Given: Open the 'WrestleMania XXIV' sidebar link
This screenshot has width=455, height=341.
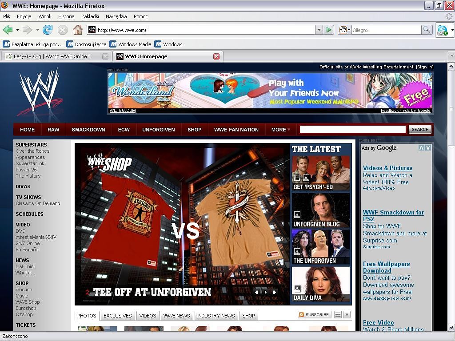Looking at the screenshot, I should pyautogui.click(x=36, y=237).
